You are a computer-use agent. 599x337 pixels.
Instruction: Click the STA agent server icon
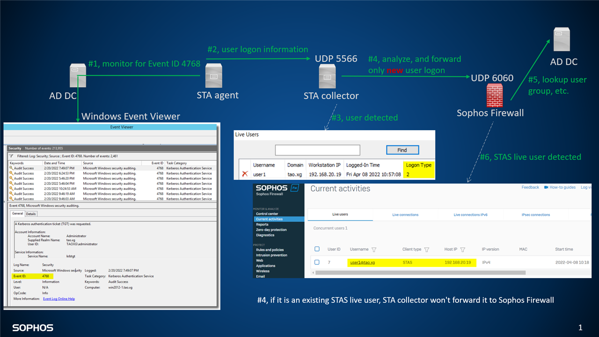tap(213, 76)
